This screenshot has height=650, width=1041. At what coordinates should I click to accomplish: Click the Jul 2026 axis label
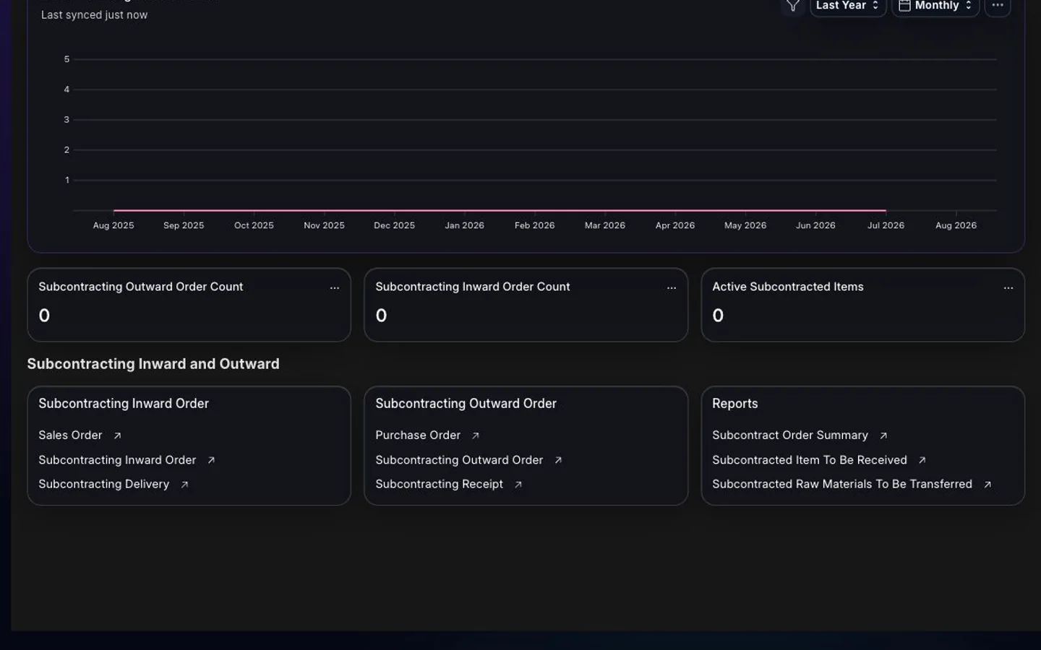pos(886,225)
